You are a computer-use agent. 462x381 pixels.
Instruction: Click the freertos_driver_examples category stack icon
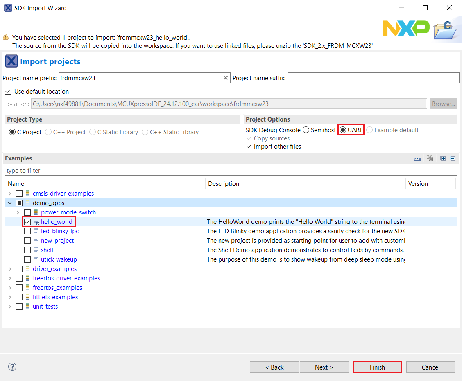[x=28, y=278]
